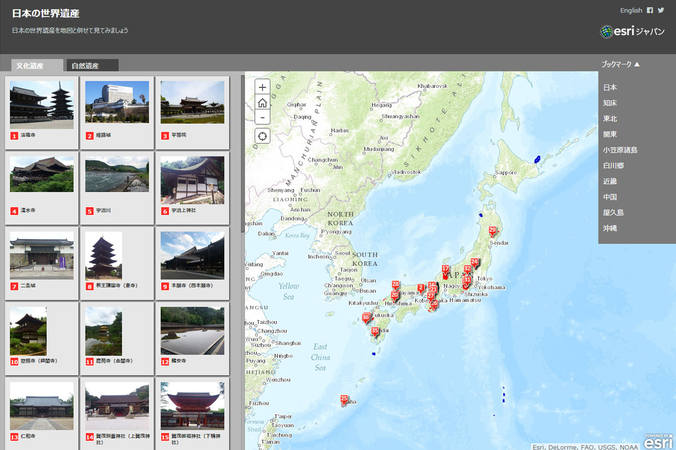Switch to the 自然遺産 tab
Viewport: 676px width, 450px height.
(91, 65)
